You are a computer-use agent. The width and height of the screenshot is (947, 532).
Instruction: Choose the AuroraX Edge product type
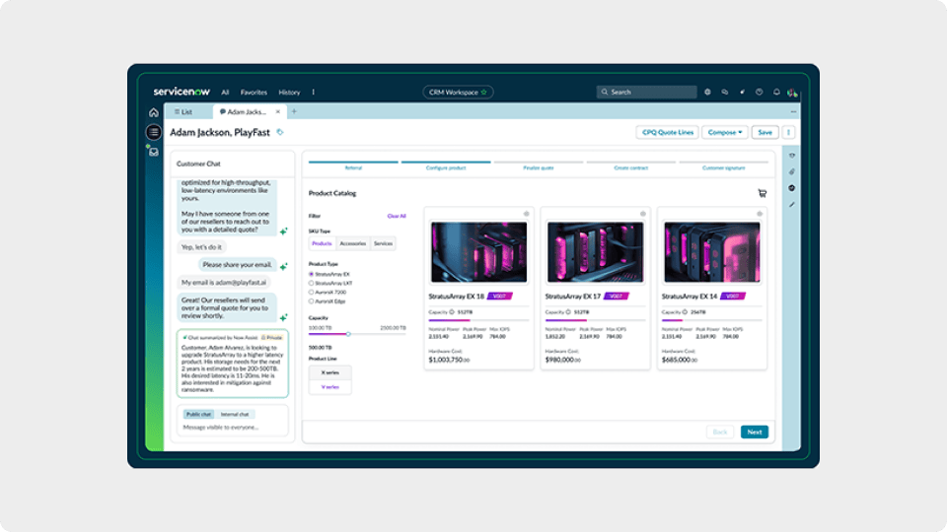312,300
